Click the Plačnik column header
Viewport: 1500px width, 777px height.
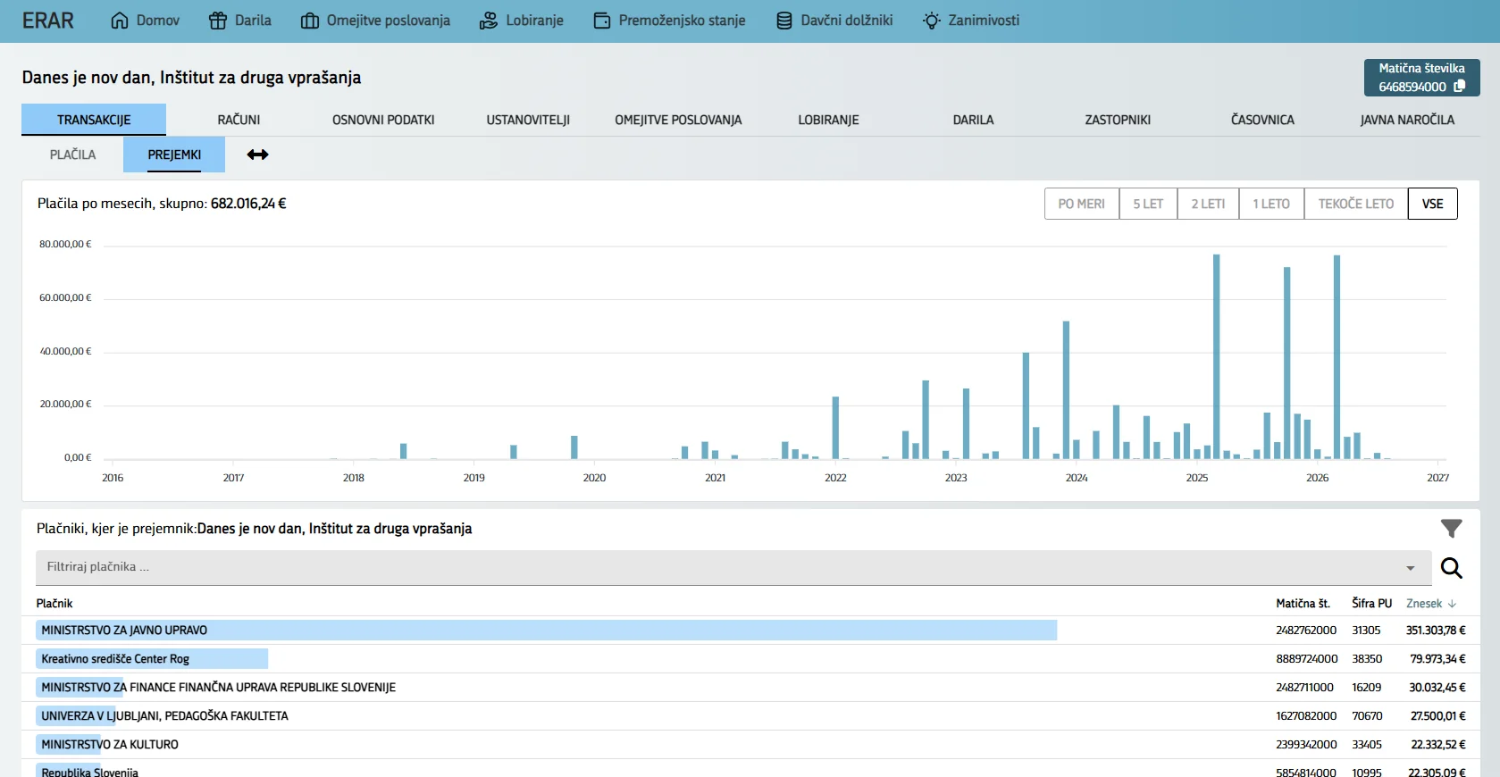(54, 604)
